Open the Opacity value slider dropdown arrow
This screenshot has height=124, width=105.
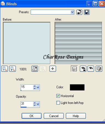pyautogui.click(x=38, y=104)
